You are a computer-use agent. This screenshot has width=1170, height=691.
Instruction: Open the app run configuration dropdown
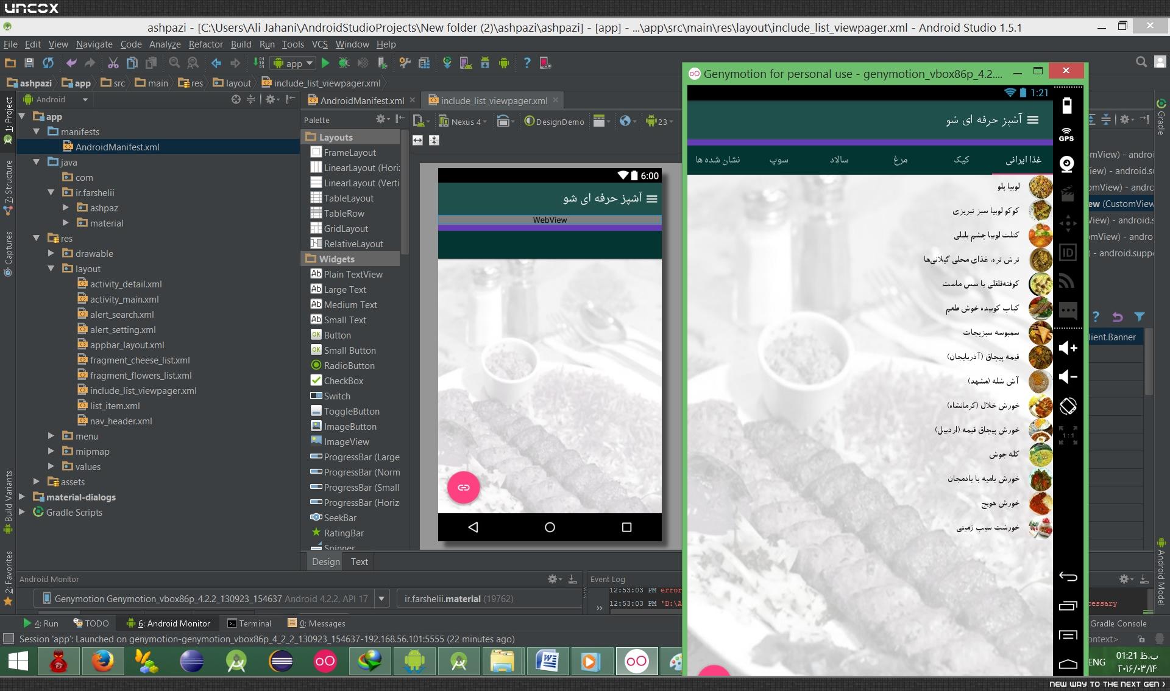tap(293, 63)
